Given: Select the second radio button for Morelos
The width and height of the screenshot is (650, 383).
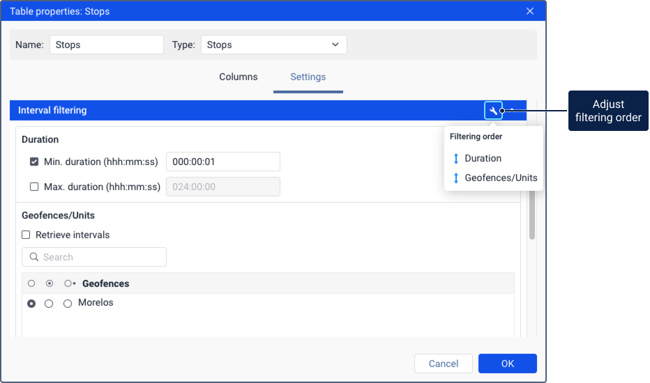Looking at the screenshot, I should tap(49, 304).
